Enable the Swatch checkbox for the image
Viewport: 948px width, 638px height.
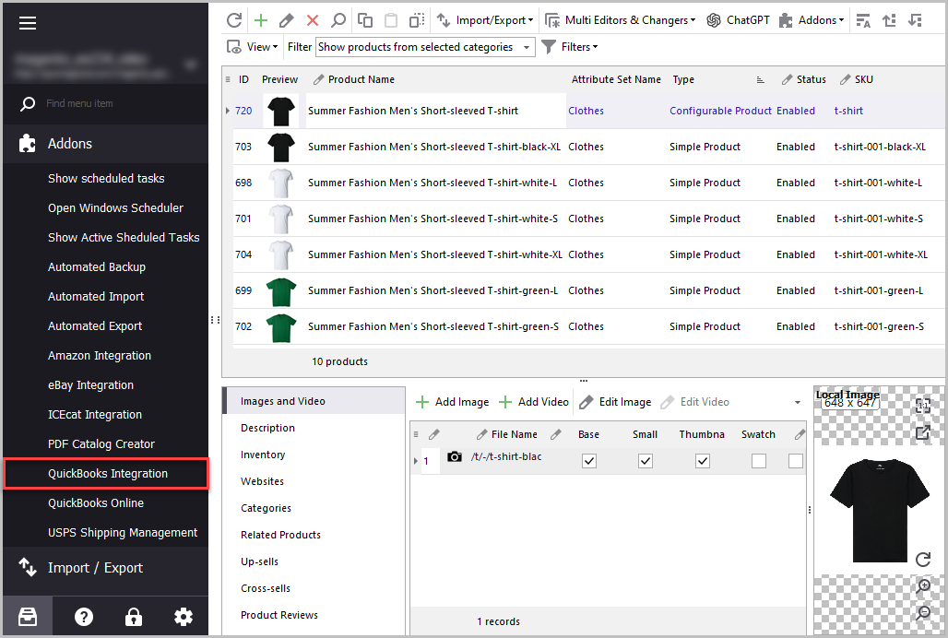(758, 461)
